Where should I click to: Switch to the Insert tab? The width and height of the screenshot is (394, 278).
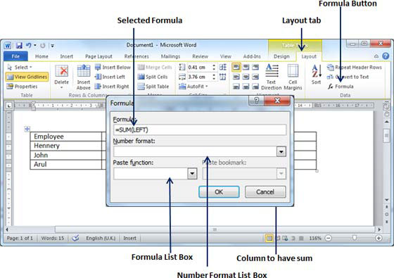[67, 56]
